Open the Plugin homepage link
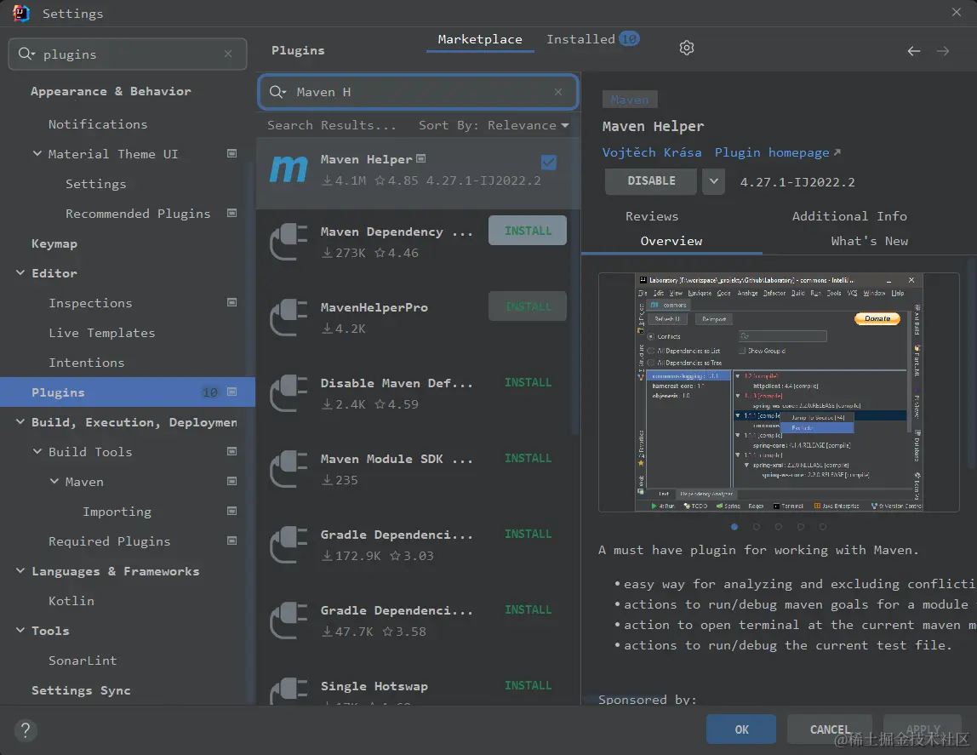The width and height of the screenshot is (977, 755). 777,152
